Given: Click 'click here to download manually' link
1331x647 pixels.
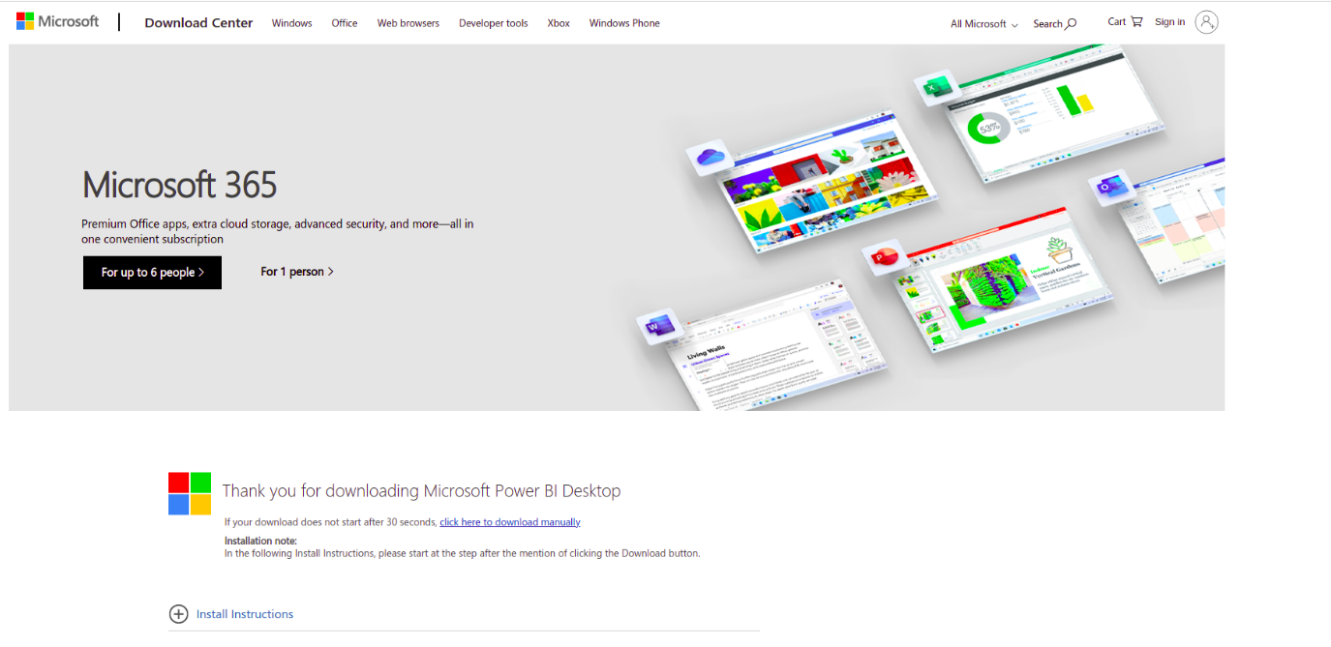Looking at the screenshot, I should point(510,522).
